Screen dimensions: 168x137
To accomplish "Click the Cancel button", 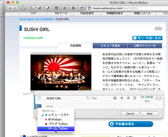I will (x=130, y=114).
